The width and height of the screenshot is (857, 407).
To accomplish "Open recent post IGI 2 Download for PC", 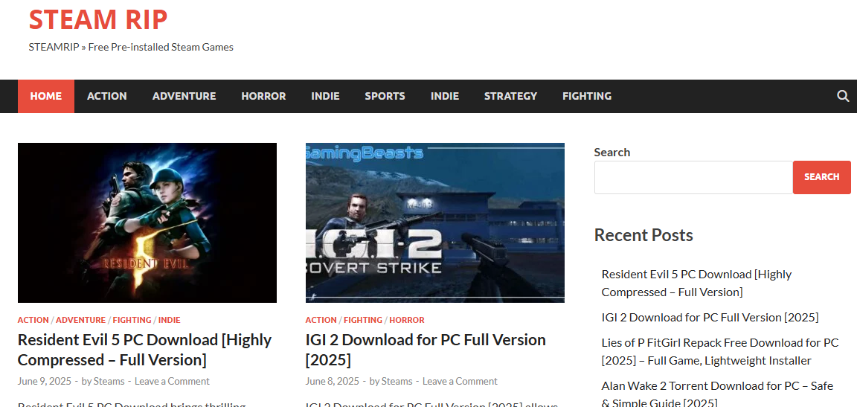I will point(710,318).
